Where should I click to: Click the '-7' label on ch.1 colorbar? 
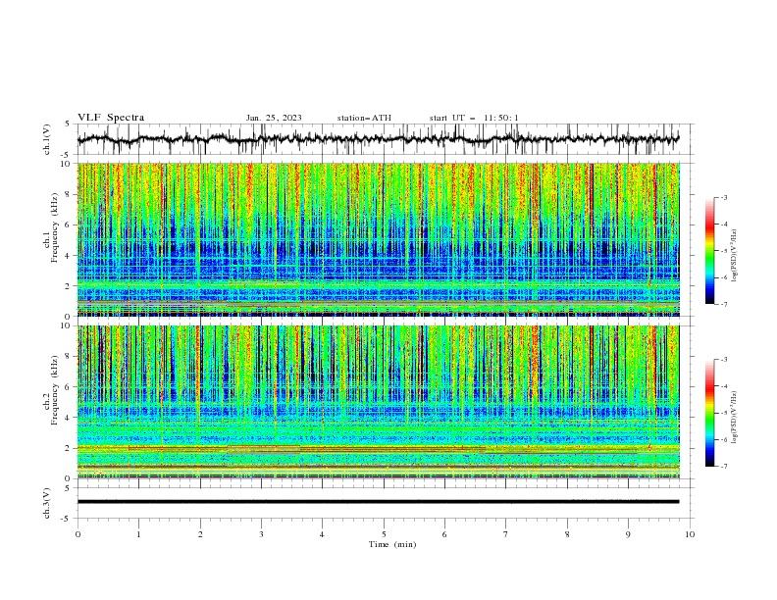point(724,304)
